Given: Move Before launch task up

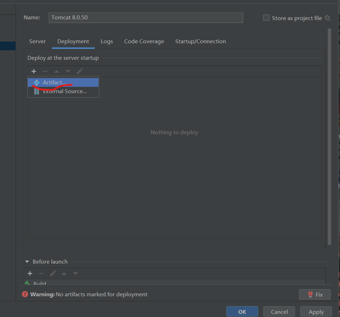Looking at the screenshot, I should 64,273.
